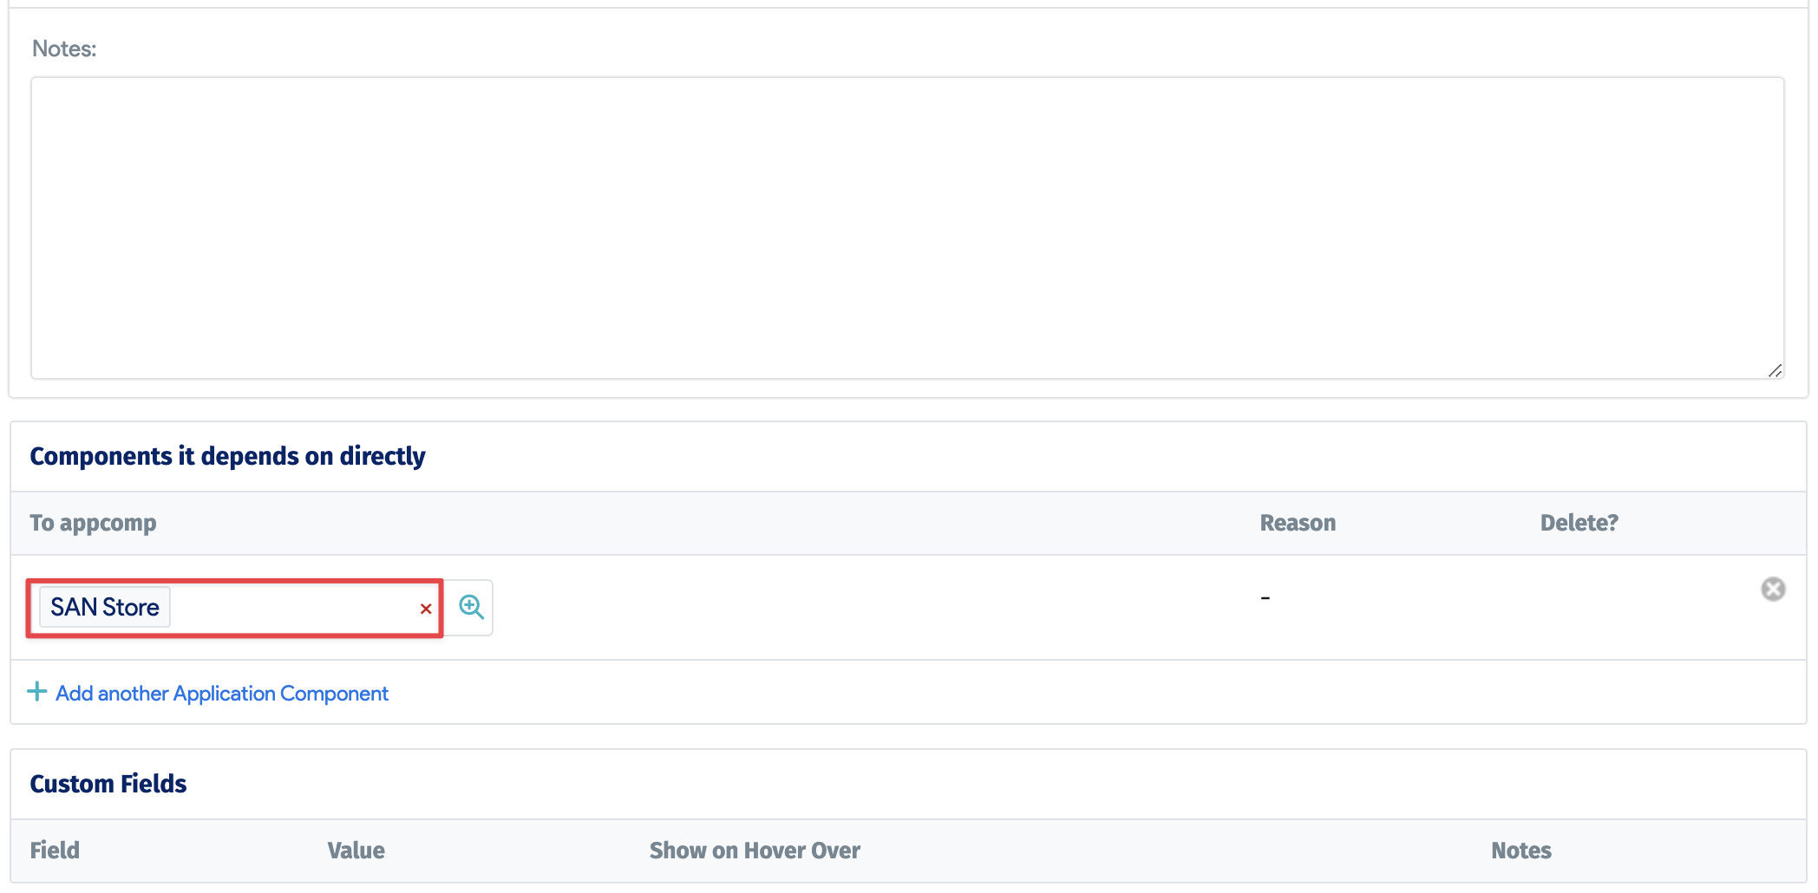
Task: Click the Field column header
Action: pos(55,851)
